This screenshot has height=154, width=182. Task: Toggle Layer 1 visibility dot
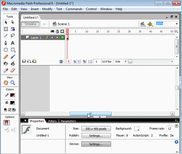point(52,37)
